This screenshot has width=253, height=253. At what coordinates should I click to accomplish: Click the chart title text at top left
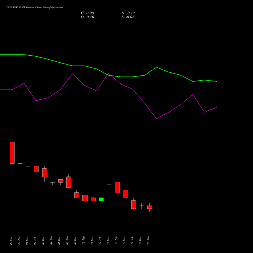[34, 8]
